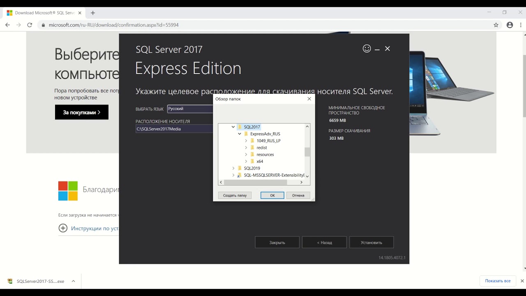Click the SQLServer2017 exe download file icon
Screen dimensions: 526x296
(x=10, y=281)
